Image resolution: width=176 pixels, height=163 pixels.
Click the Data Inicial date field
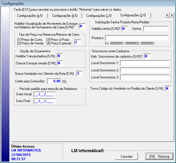click(x=44, y=94)
